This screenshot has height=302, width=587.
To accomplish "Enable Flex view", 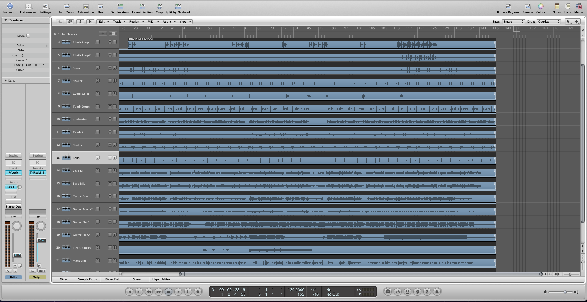I will coord(100,8).
